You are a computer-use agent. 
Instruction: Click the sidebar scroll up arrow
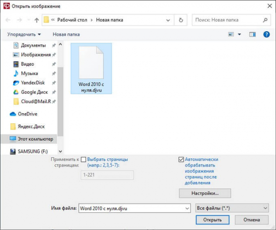pyautogui.click(x=60, y=44)
